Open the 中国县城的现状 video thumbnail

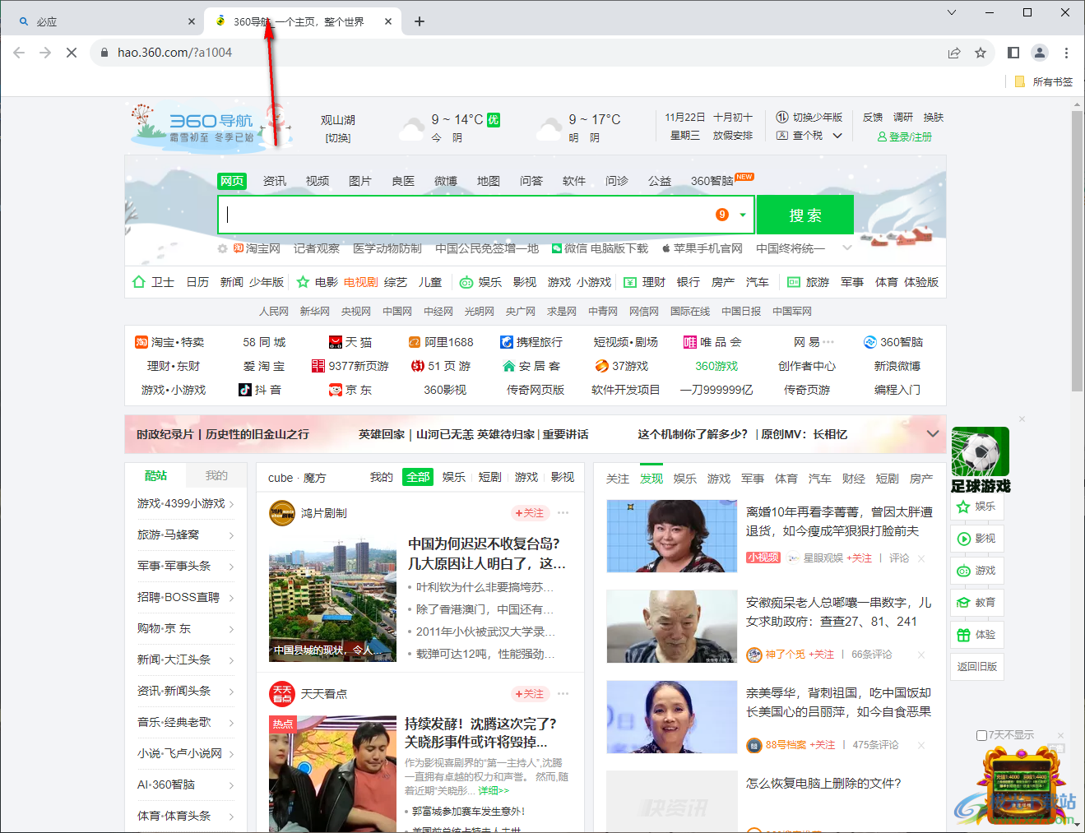tap(332, 600)
